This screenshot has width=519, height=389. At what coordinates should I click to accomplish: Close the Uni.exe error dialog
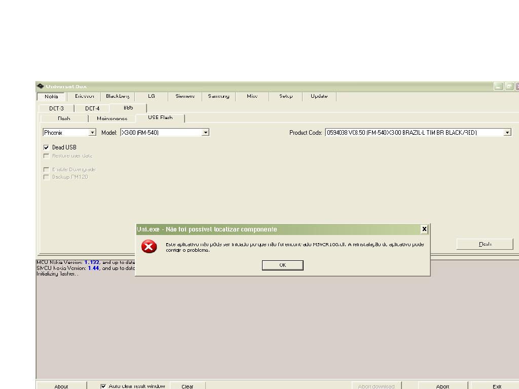(x=424, y=229)
